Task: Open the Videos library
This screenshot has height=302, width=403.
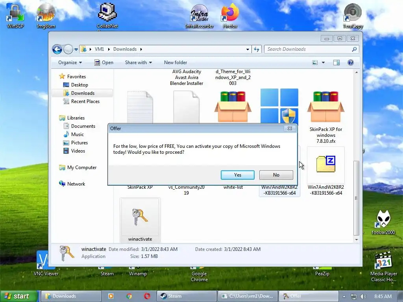Action: 78,151
